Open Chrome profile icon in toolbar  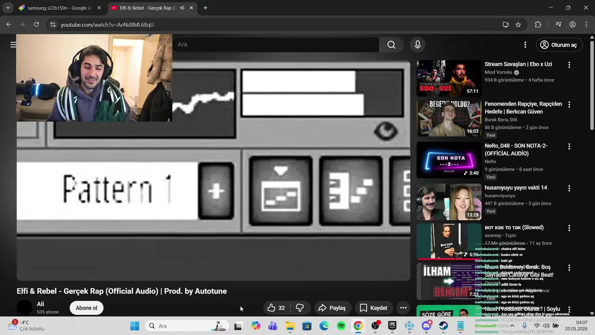(x=573, y=25)
